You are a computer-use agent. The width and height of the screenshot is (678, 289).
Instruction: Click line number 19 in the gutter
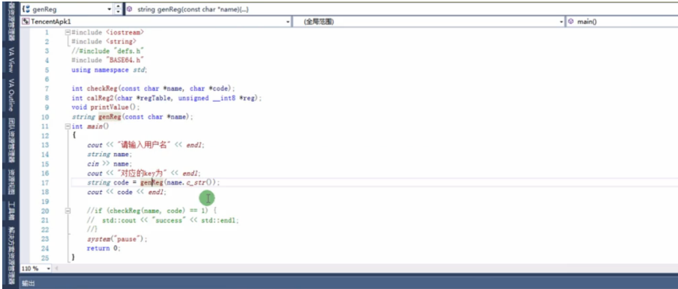(x=46, y=202)
